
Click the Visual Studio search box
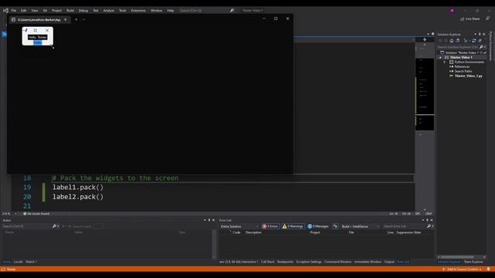207,10
